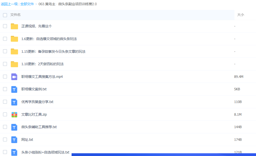Viewport: 256px width, 156px height.
Task: Click the blue progress bar at the bottom
Action: point(163,155)
